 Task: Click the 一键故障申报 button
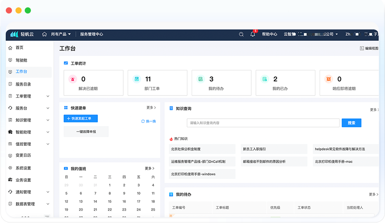point(86,132)
